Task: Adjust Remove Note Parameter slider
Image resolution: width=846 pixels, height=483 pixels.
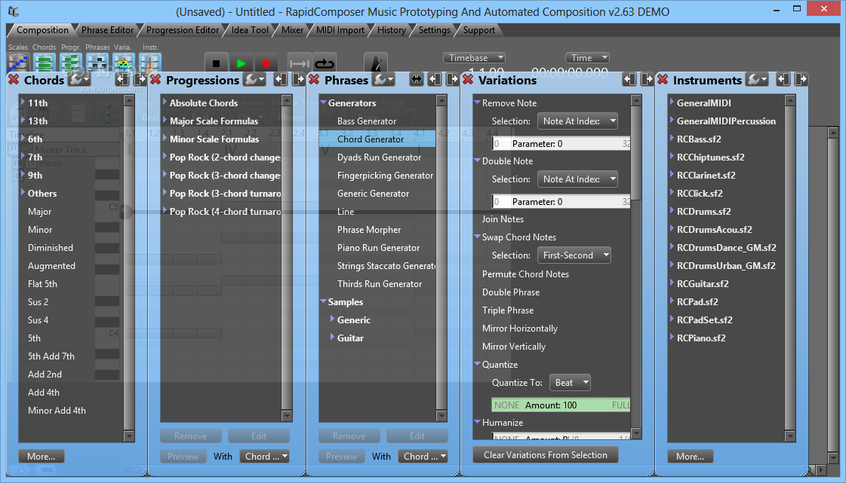Action: [x=561, y=144]
